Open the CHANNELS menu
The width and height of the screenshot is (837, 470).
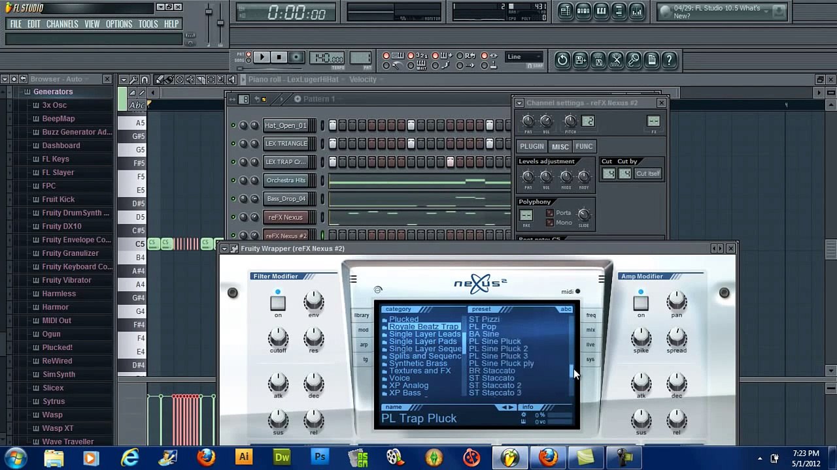[x=62, y=24]
